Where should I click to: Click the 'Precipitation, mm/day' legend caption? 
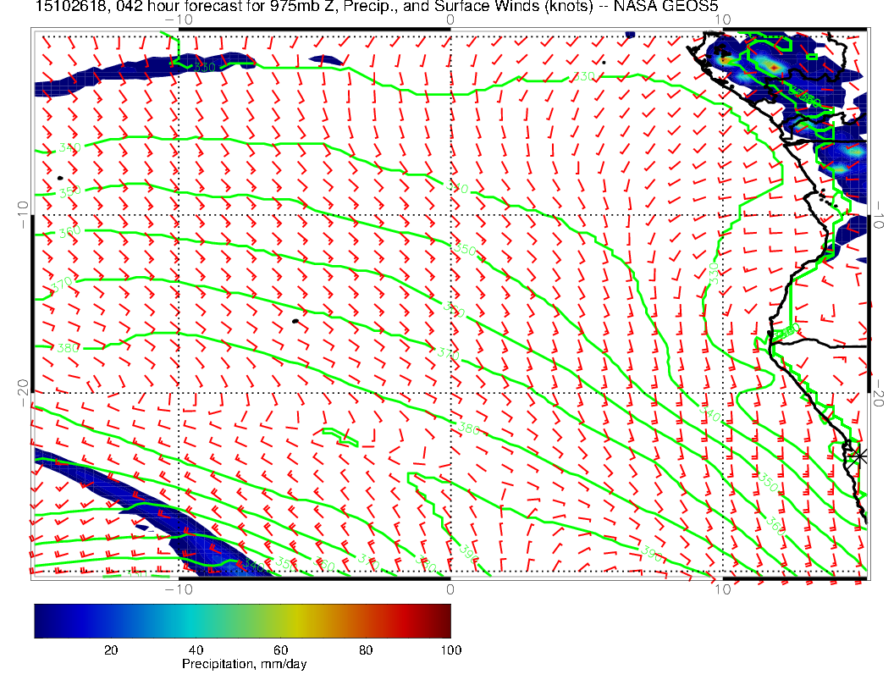(244, 665)
